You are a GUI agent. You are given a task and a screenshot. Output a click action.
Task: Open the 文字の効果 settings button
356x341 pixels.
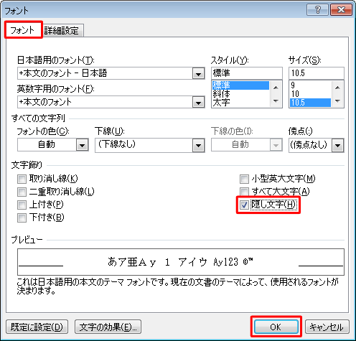coord(108,327)
